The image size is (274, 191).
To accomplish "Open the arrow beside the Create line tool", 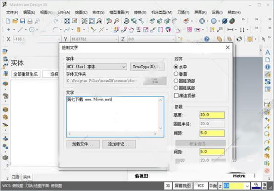I will pyautogui.click(x=26, y=30).
